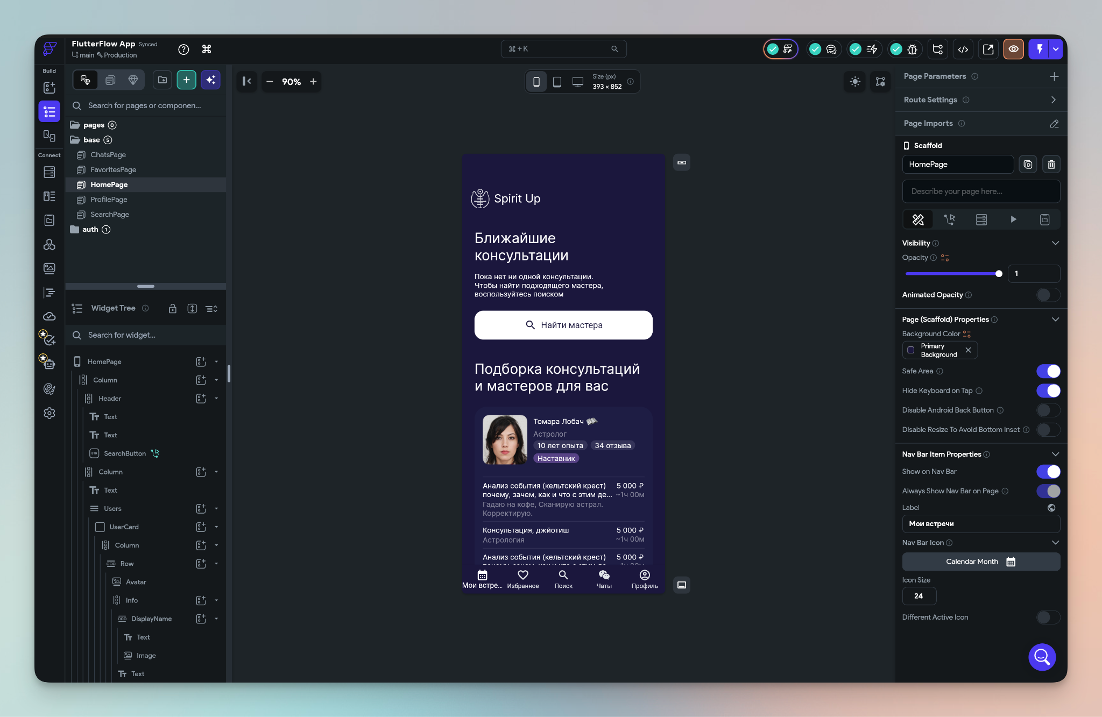Expand the auth folder in the pages list
The width and height of the screenshot is (1102, 717).
pos(91,229)
